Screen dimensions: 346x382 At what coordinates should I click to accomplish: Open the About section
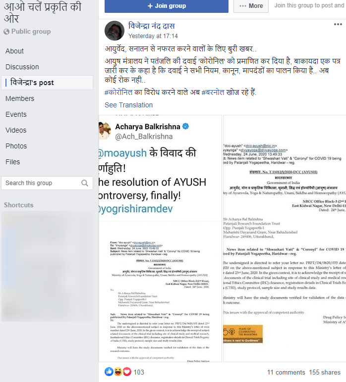tap(15, 51)
